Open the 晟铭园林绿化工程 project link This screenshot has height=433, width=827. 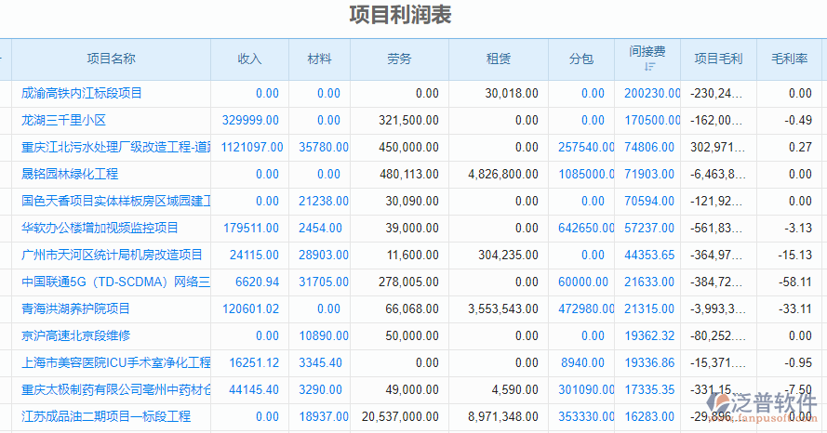[70, 174]
